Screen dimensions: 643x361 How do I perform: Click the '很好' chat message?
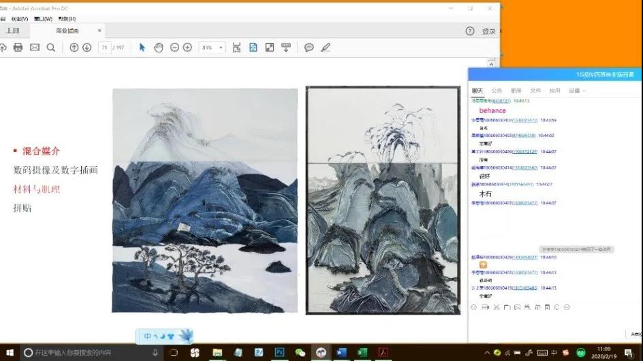click(x=485, y=176)
